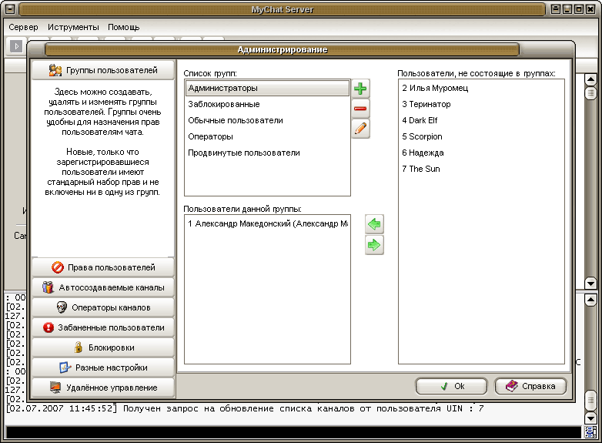Confirm with the Ok button

point(451,386)
